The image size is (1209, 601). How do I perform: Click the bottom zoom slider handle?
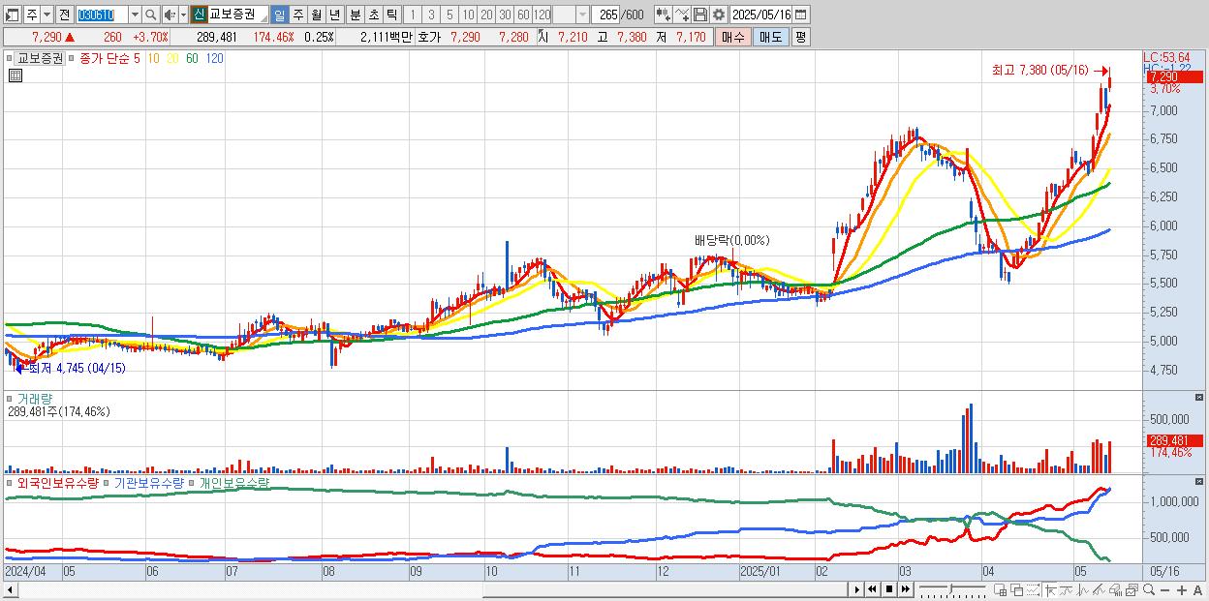(x=950, y=588)
